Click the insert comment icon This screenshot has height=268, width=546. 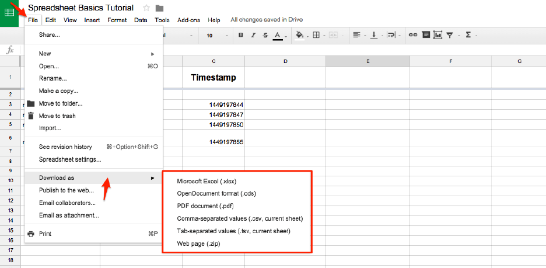coord(425,35)
